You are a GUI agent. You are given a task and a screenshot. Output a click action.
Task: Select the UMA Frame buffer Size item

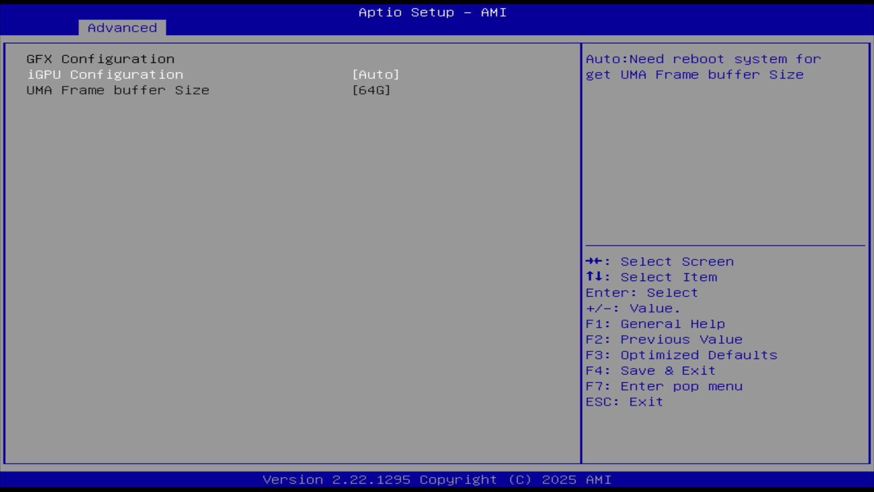(118, 90)
